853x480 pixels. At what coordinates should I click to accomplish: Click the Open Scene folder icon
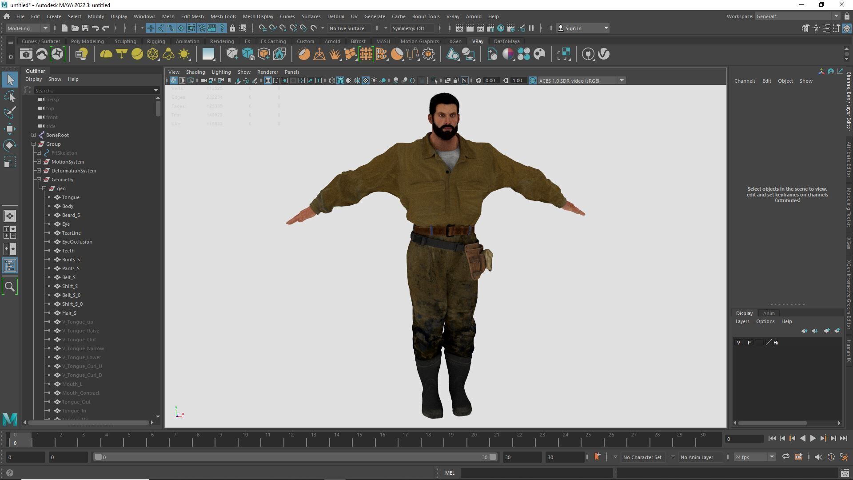click(x=75, y=28)
